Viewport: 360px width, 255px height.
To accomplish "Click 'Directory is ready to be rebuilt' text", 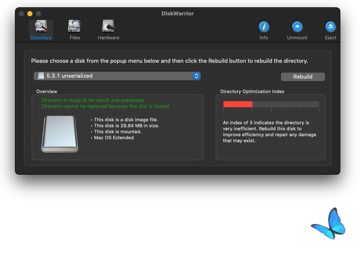I will pos(93,100).
